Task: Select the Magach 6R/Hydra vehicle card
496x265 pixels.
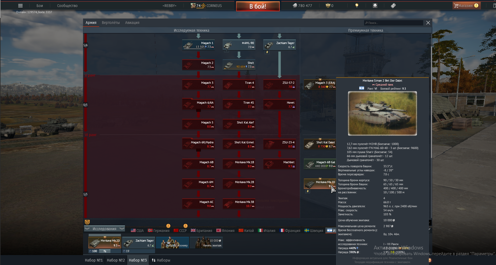Action: pos(198,144)
